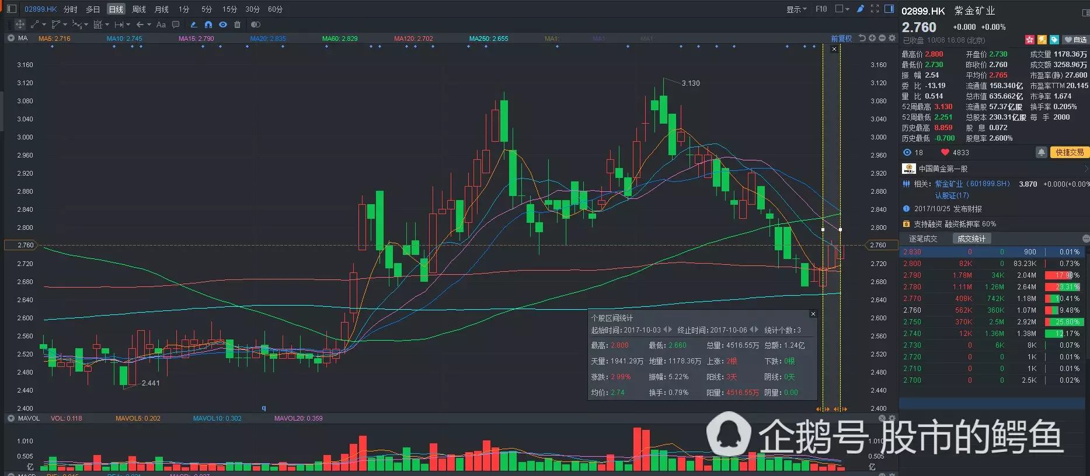Open the speech bubble comment tool
Image resolution: width=1090 pixels, height=476 pixels.
pyautogui.click(x=176, y=24)
